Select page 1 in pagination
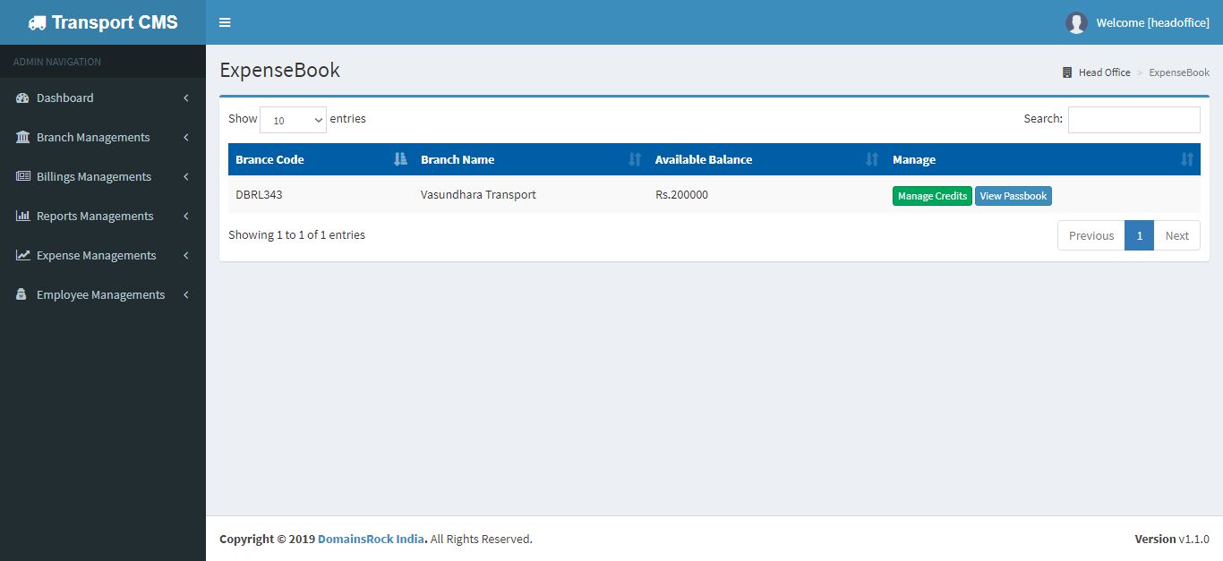Screen dimensions: 1223x561 click(1139, 235)
